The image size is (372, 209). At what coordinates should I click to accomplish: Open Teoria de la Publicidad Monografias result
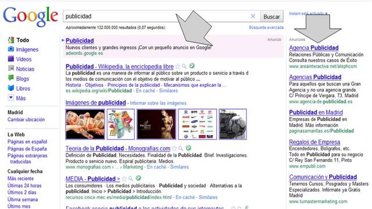point(118,148)
